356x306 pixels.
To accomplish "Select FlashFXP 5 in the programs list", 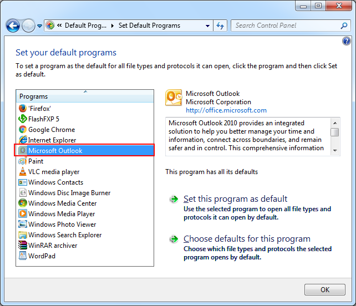I will click(85, 119).
